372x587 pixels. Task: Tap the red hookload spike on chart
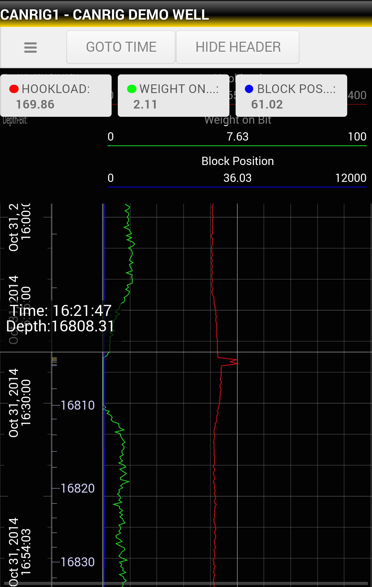[228, 362]
